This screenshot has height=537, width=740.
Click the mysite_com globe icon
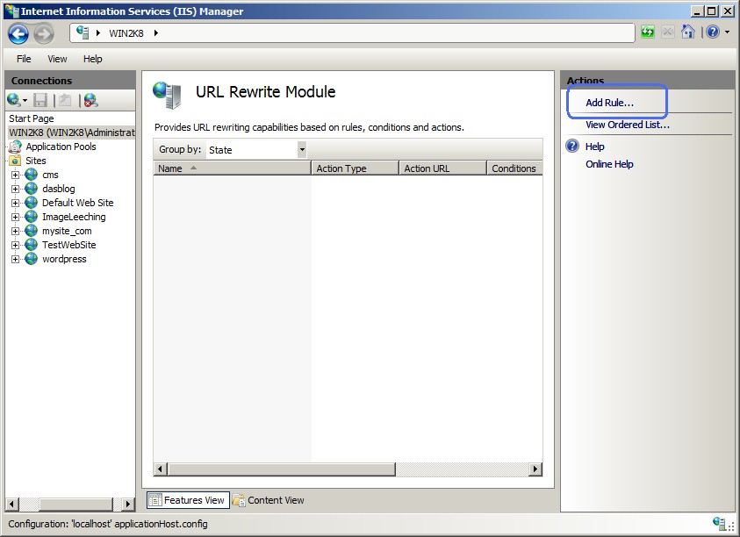point(31,230)
